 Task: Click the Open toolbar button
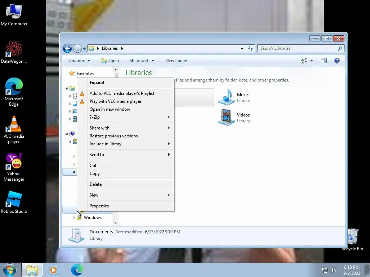(x=110, y=61)
